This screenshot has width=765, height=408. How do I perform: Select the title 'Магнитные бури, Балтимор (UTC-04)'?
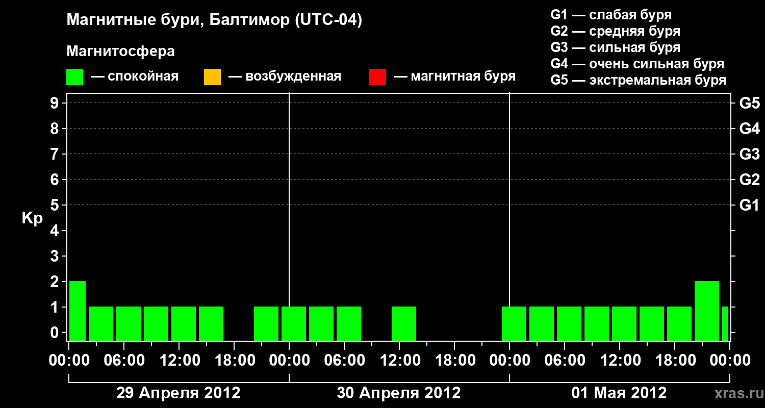[214, 20]
